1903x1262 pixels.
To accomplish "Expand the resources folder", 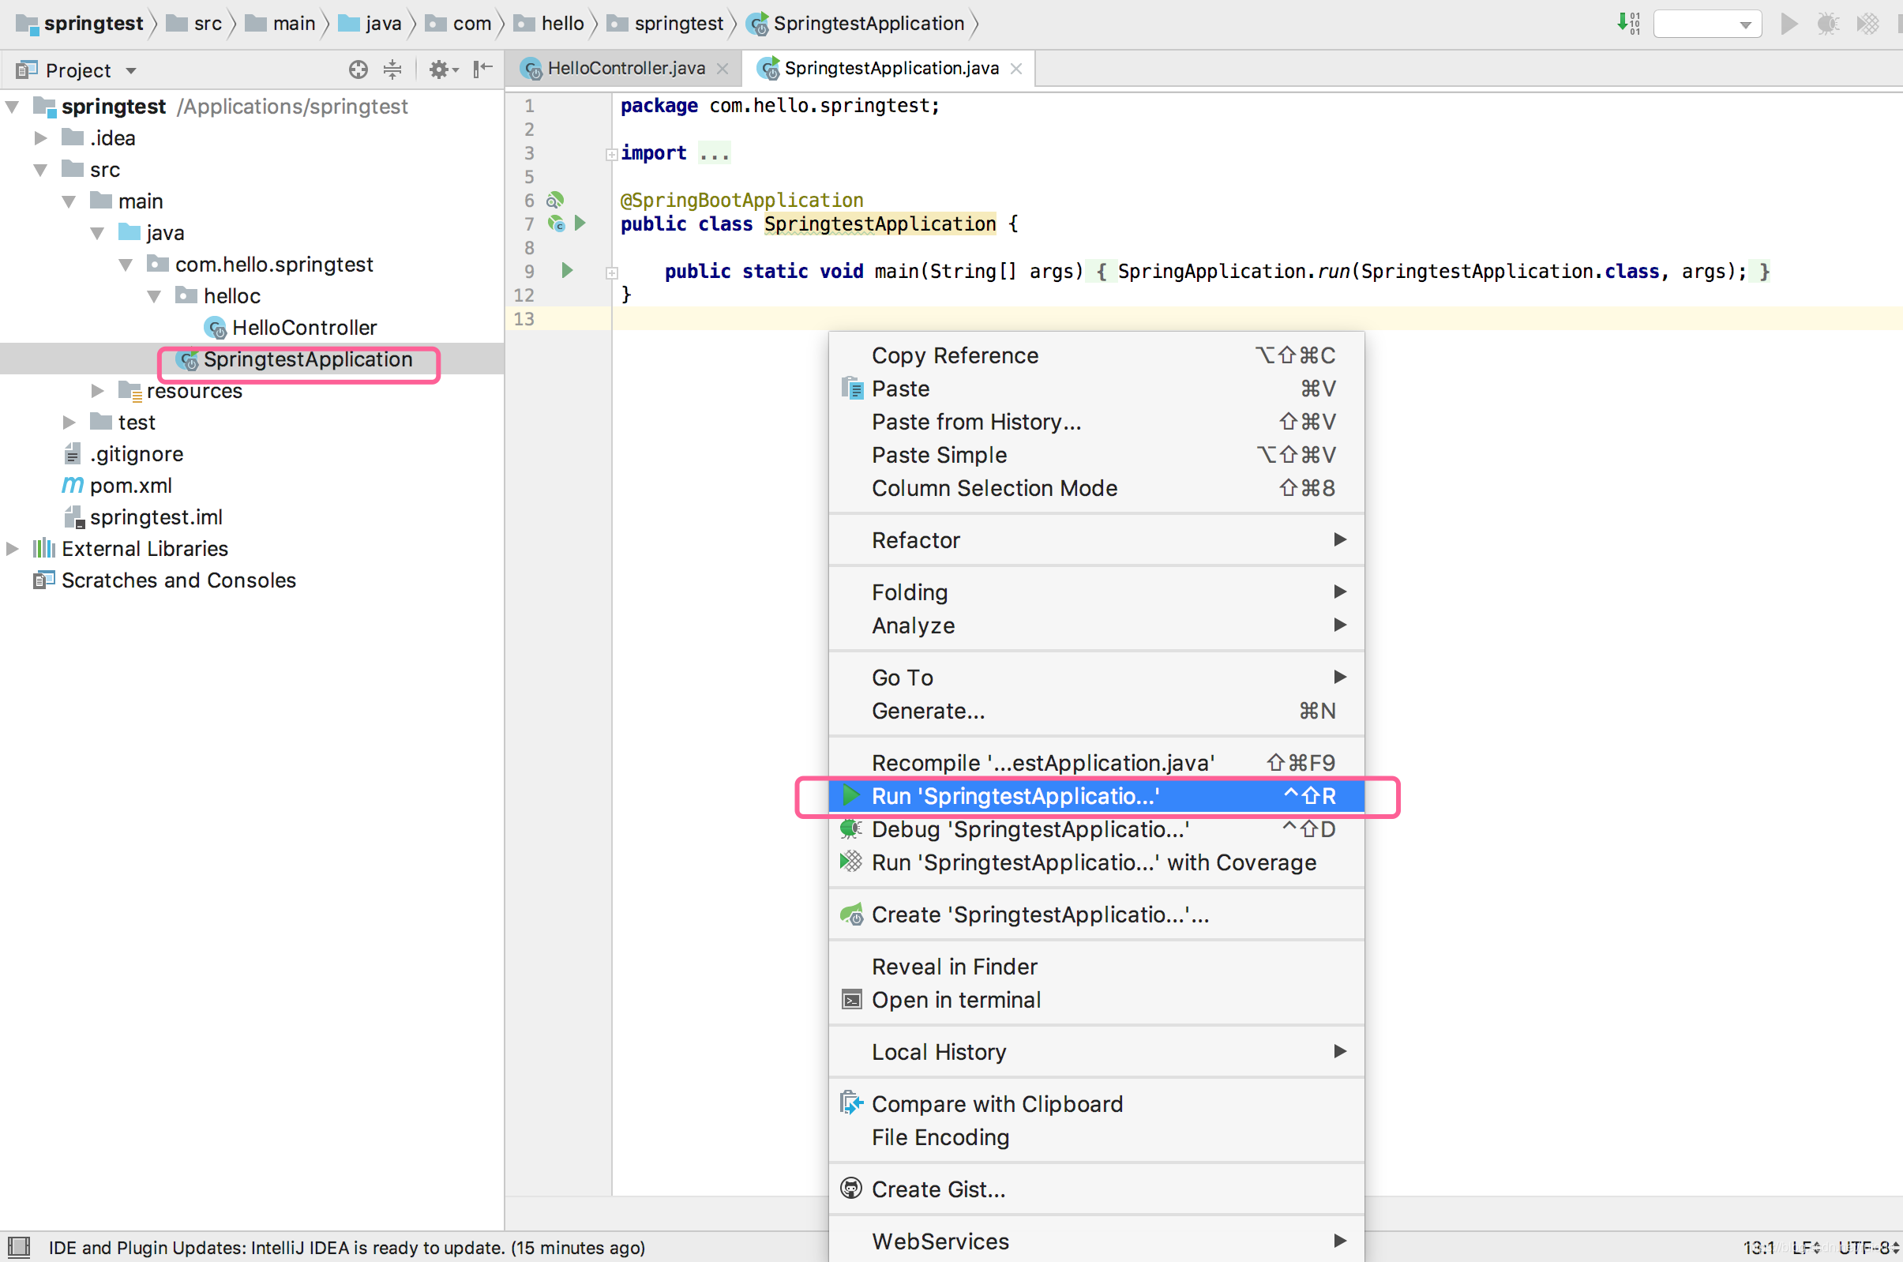I will (x=97, y=391).
